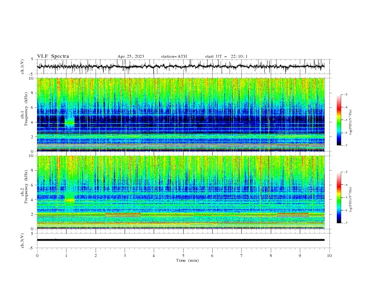
Task: Click the "start UT = 22:10:1" text
Action: point(226,56)
